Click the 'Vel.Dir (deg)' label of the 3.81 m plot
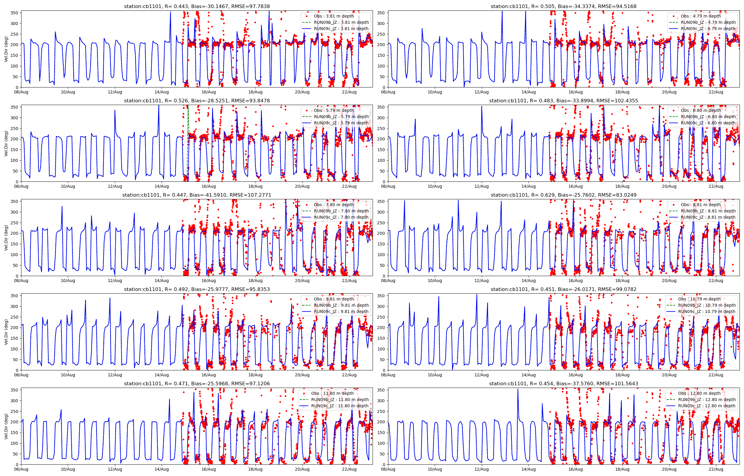744x476 pixels. pos(6,49)
